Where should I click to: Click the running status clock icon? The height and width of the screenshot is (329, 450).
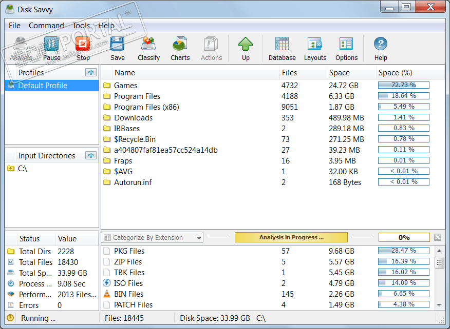click(10, 318)
